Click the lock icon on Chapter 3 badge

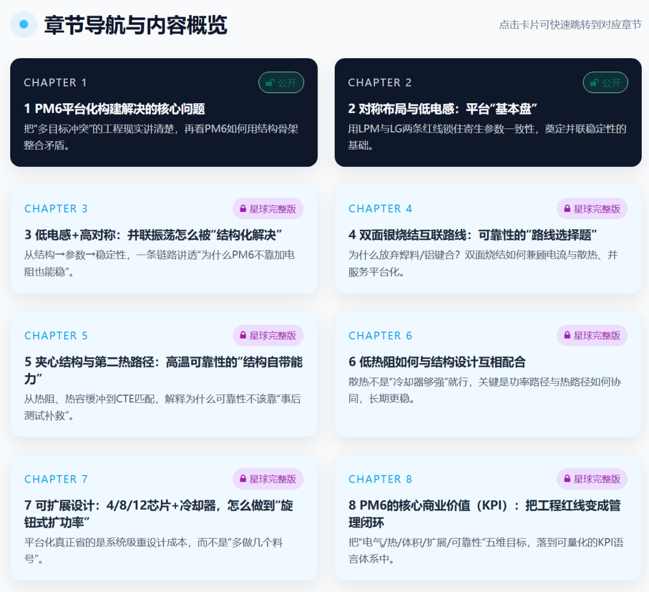point(242,208)
